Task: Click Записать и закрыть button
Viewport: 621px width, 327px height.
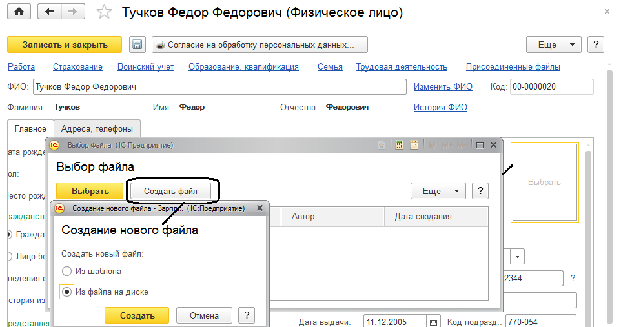Action: [x=65, y=45]
